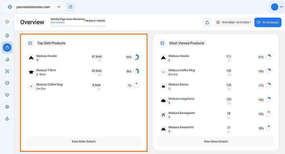Select the highlighted e-commerce bag sidebar item

tap(7, 47)
